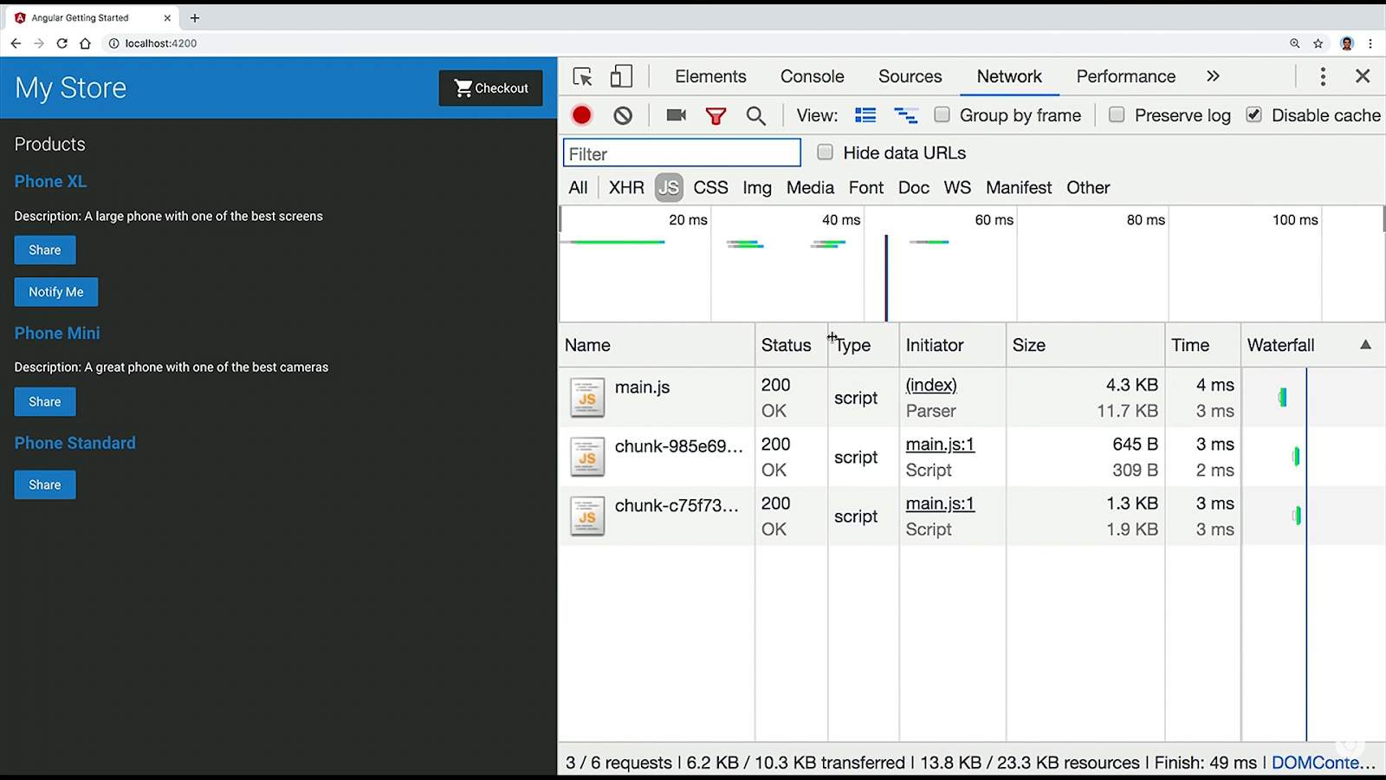Click the JS file icon for main.js

point(587,398)
